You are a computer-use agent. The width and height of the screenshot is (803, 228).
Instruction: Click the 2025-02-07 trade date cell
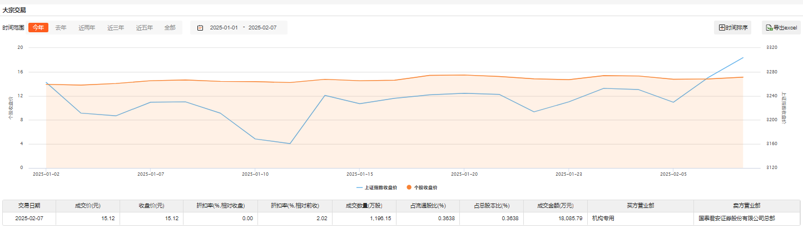[29, 219]
